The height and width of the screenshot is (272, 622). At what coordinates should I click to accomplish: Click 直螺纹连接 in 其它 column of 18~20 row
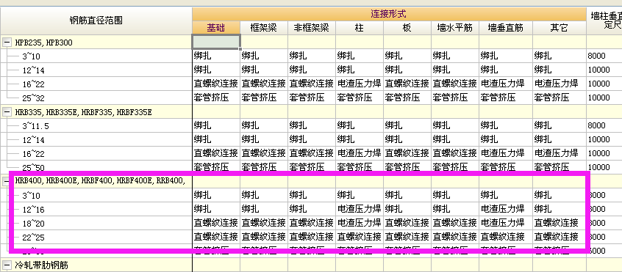556,223
